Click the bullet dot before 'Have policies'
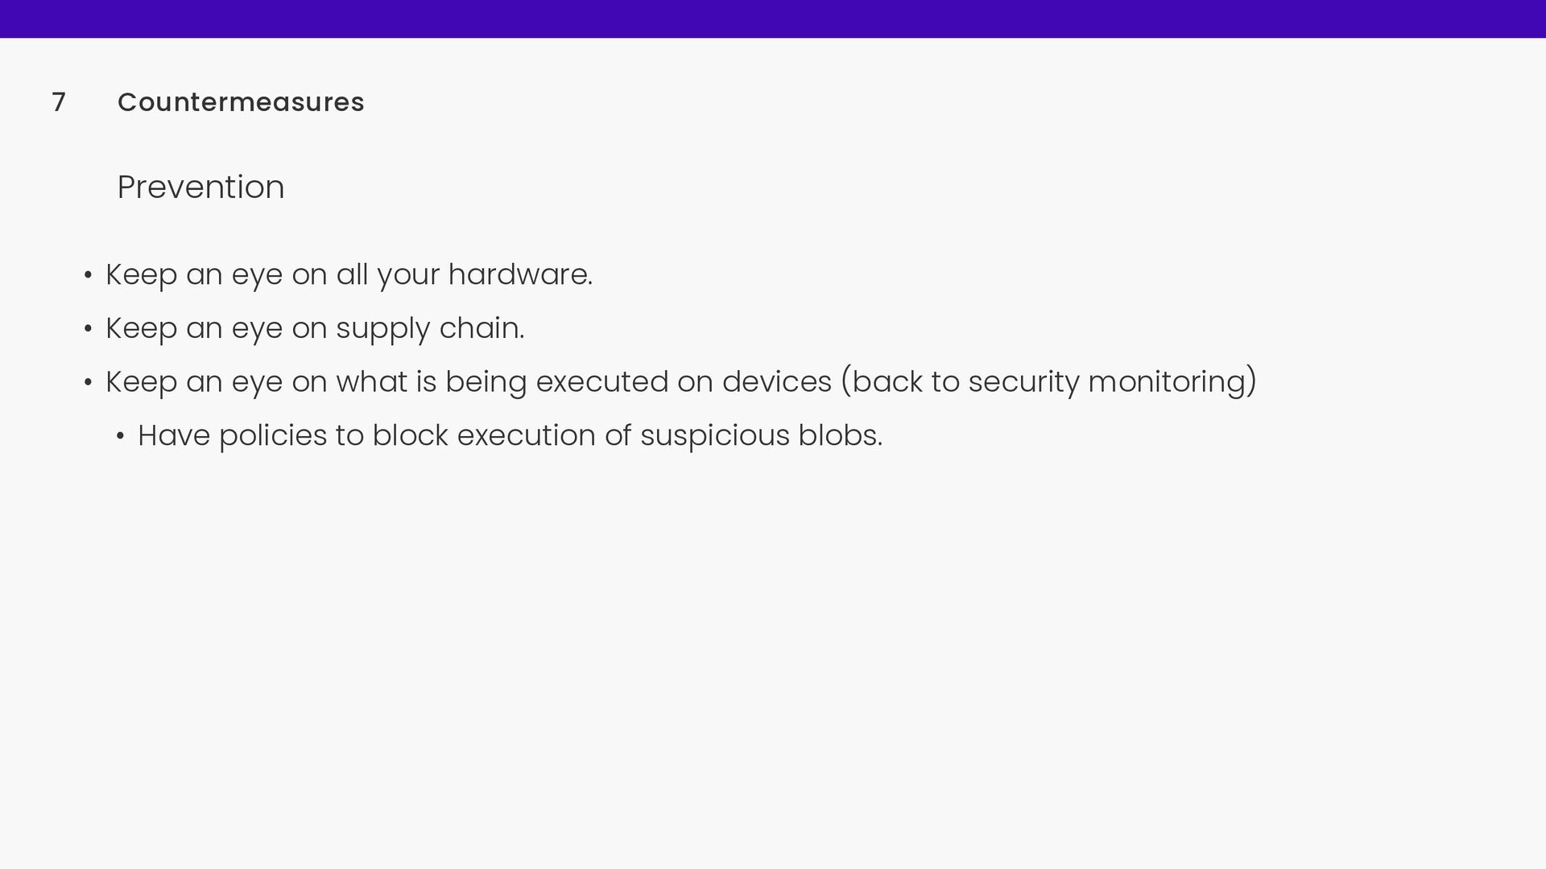 (x=120, y=437)
